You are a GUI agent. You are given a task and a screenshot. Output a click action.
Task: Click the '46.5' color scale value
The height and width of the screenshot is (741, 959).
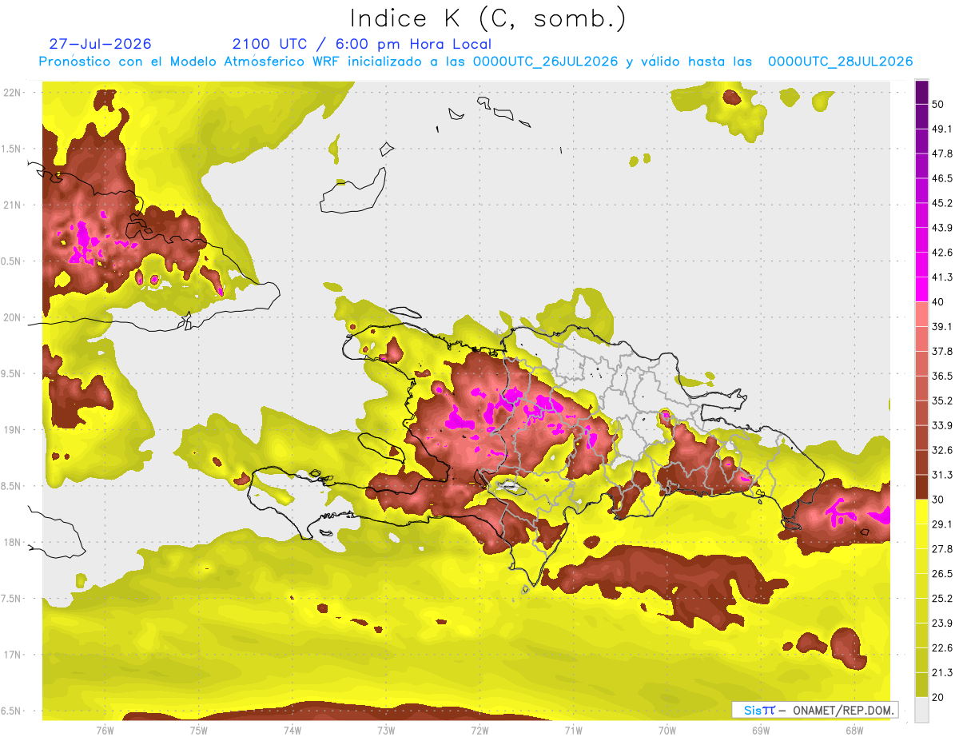click(x=942, y=178)
